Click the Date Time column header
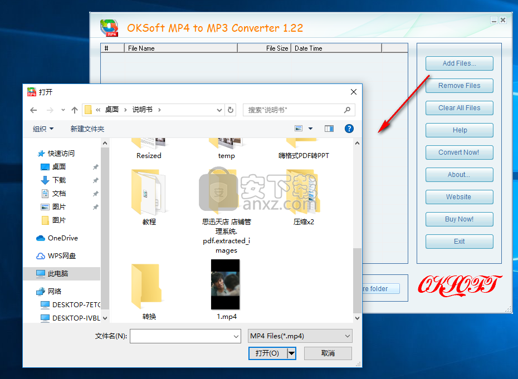 pos(336,48)
